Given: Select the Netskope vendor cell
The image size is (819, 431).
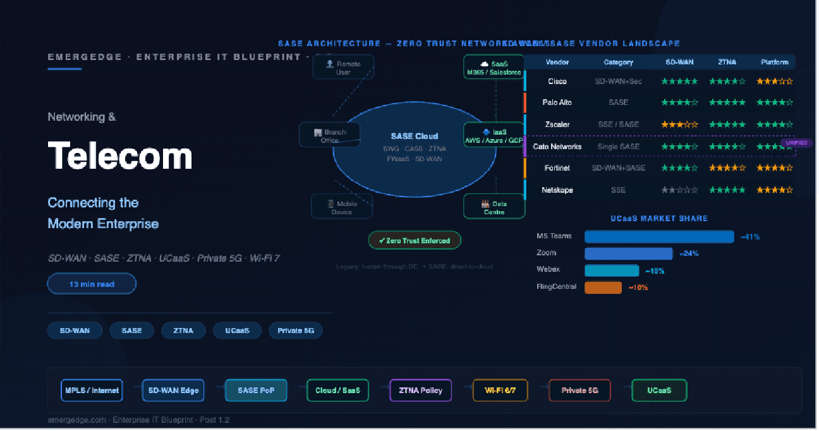Looking at the screenshot, I should [557, 190].
